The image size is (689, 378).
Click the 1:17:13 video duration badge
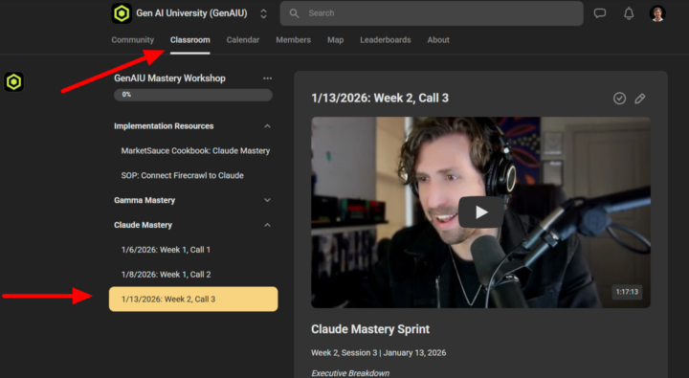(627, 292)
